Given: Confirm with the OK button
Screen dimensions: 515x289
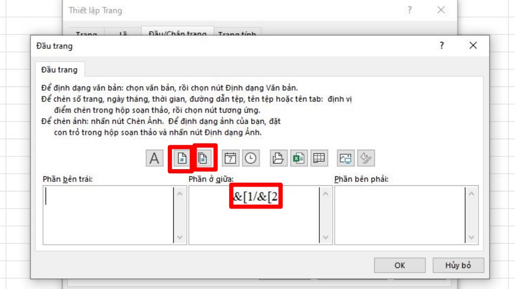Looking at the screenshot, I should click(x=400, y=265).
